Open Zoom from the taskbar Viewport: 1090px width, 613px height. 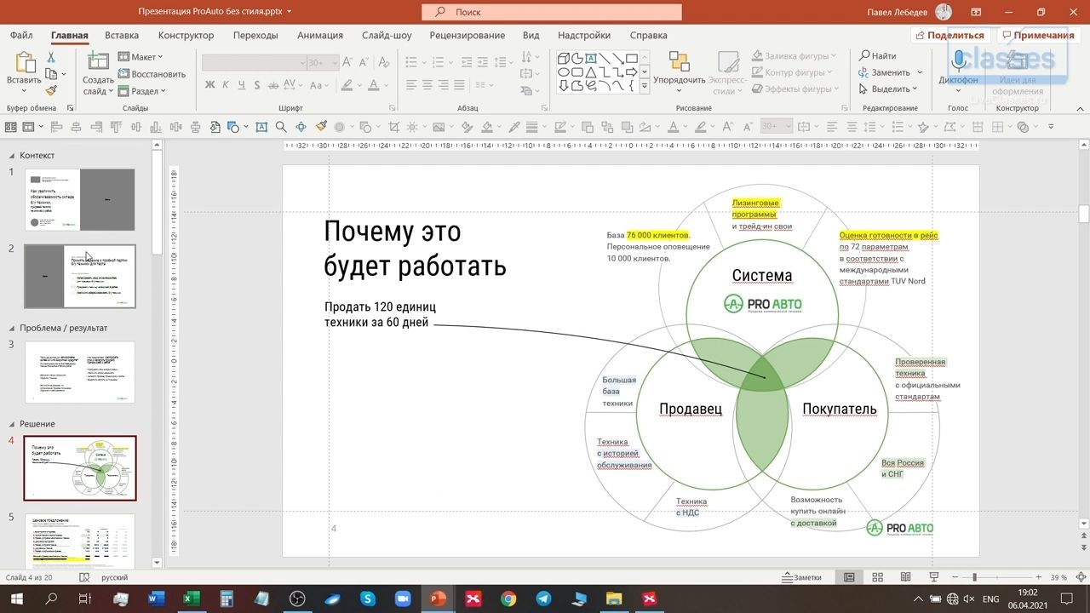(x=403, y=599)
